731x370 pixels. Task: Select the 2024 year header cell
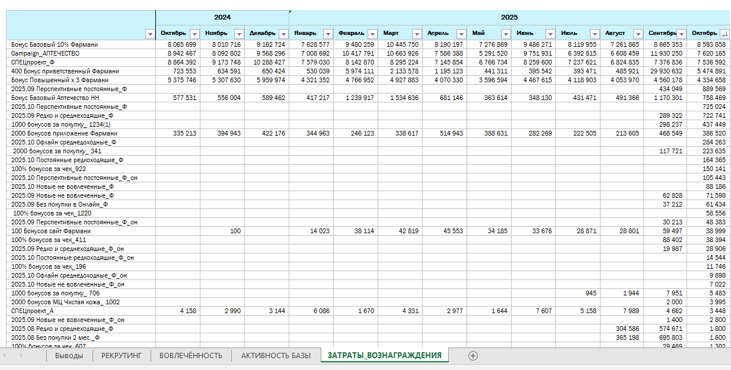click(222, 18)
